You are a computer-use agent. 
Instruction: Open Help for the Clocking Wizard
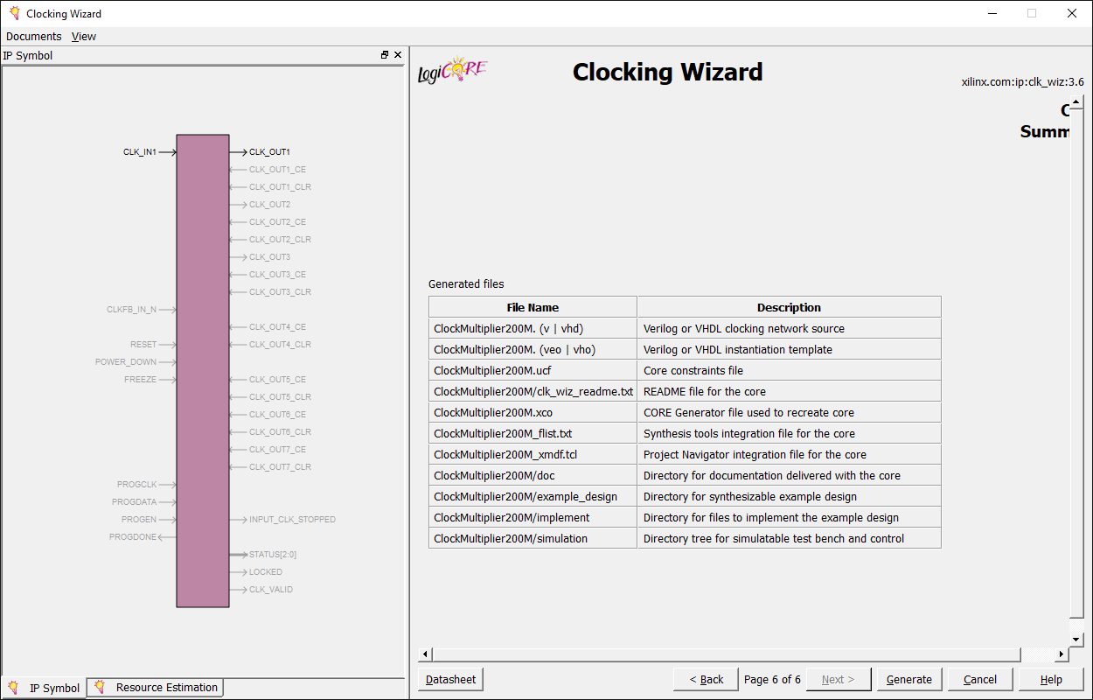[x=1050, y=679]
